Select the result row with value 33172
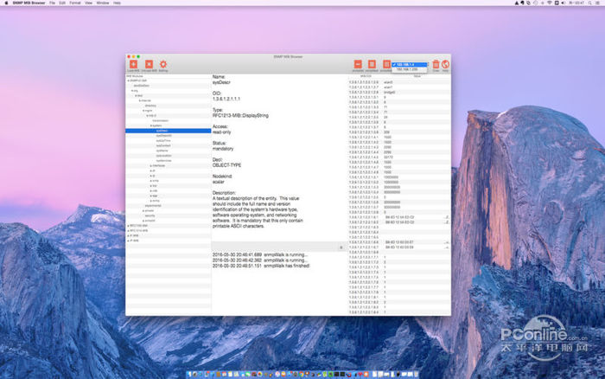The image size is (605, 379). coord(399,157)
